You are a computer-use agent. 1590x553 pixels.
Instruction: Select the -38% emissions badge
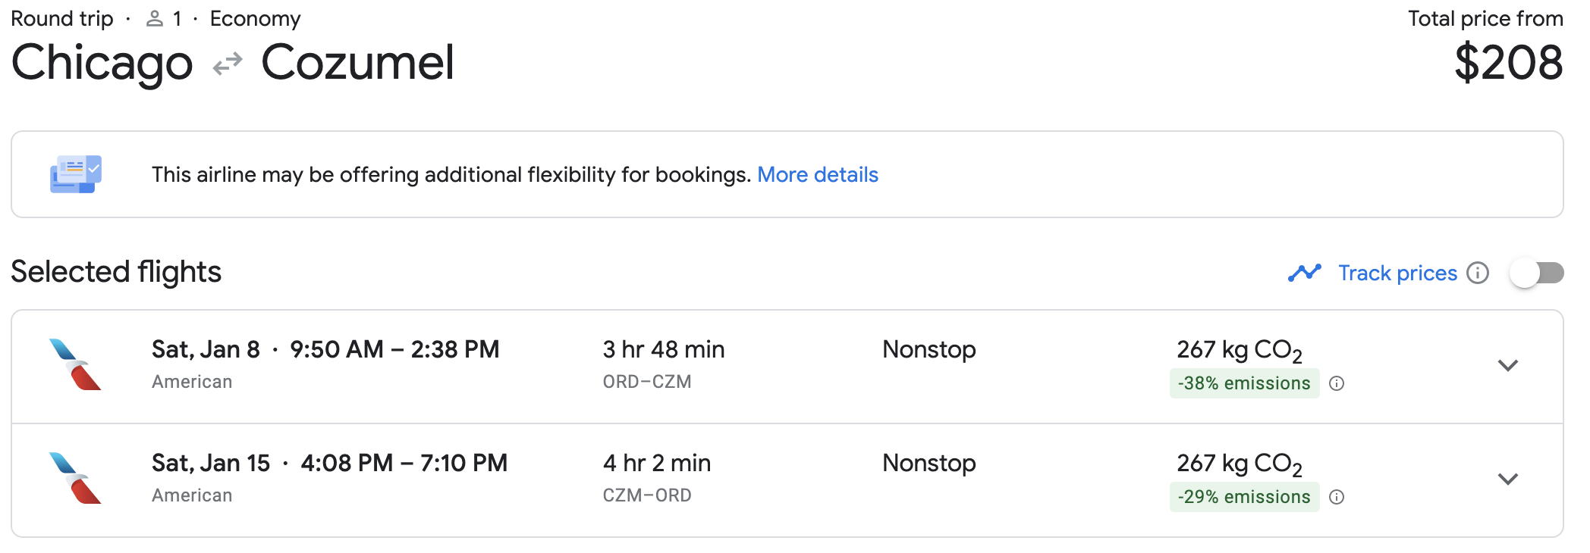1243,383
